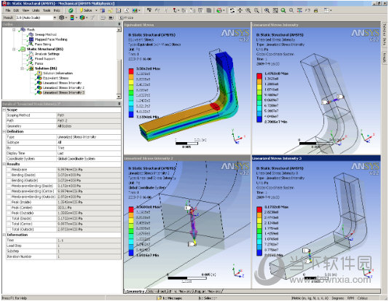The width and height of the screenshot is (389, 301).
Task: Select Equivalent Stress in the tree
Action: 55,78
